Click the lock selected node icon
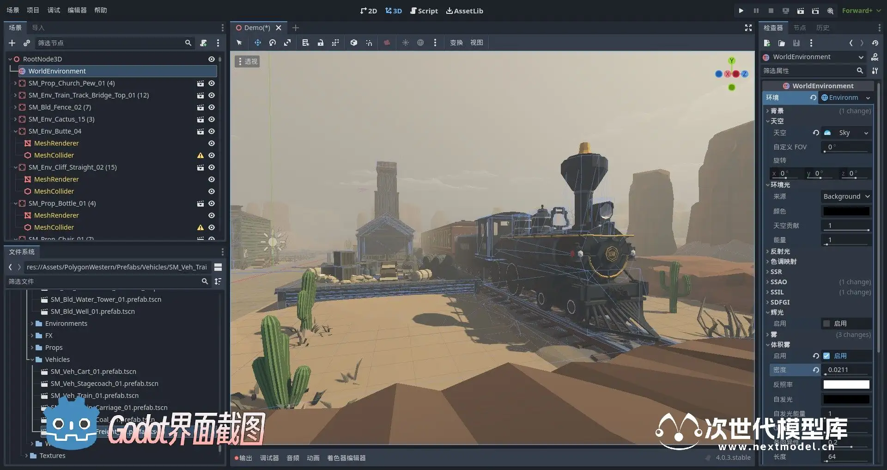 321,43
